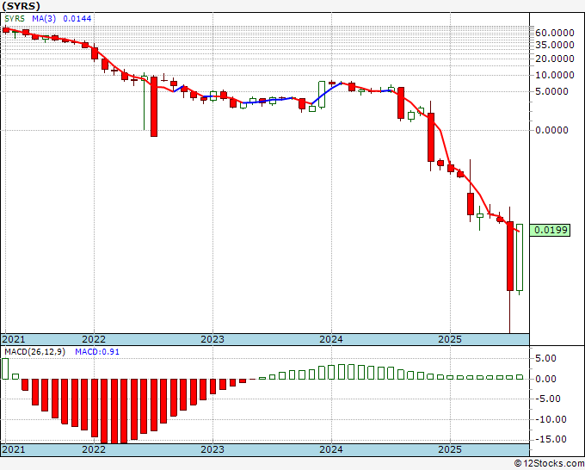
Task: Click 2022 on the MACD timeline
Action: pyautogui.click(x=94, y=449)
